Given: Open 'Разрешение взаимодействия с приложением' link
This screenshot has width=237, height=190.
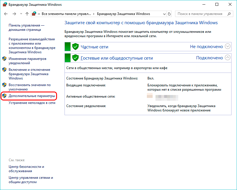Looking at the screenshot, I should pos(32,46).
